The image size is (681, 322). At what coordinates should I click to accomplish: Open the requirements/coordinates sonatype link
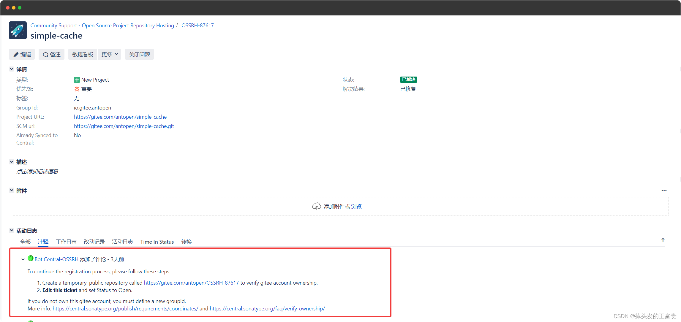point(125,309)
